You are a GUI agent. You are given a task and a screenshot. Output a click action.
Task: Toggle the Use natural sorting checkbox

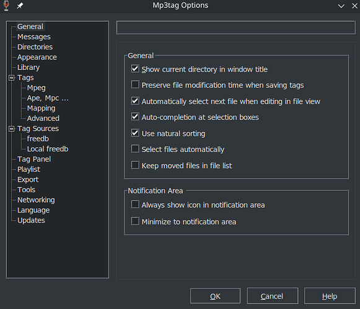click(135, 133)
